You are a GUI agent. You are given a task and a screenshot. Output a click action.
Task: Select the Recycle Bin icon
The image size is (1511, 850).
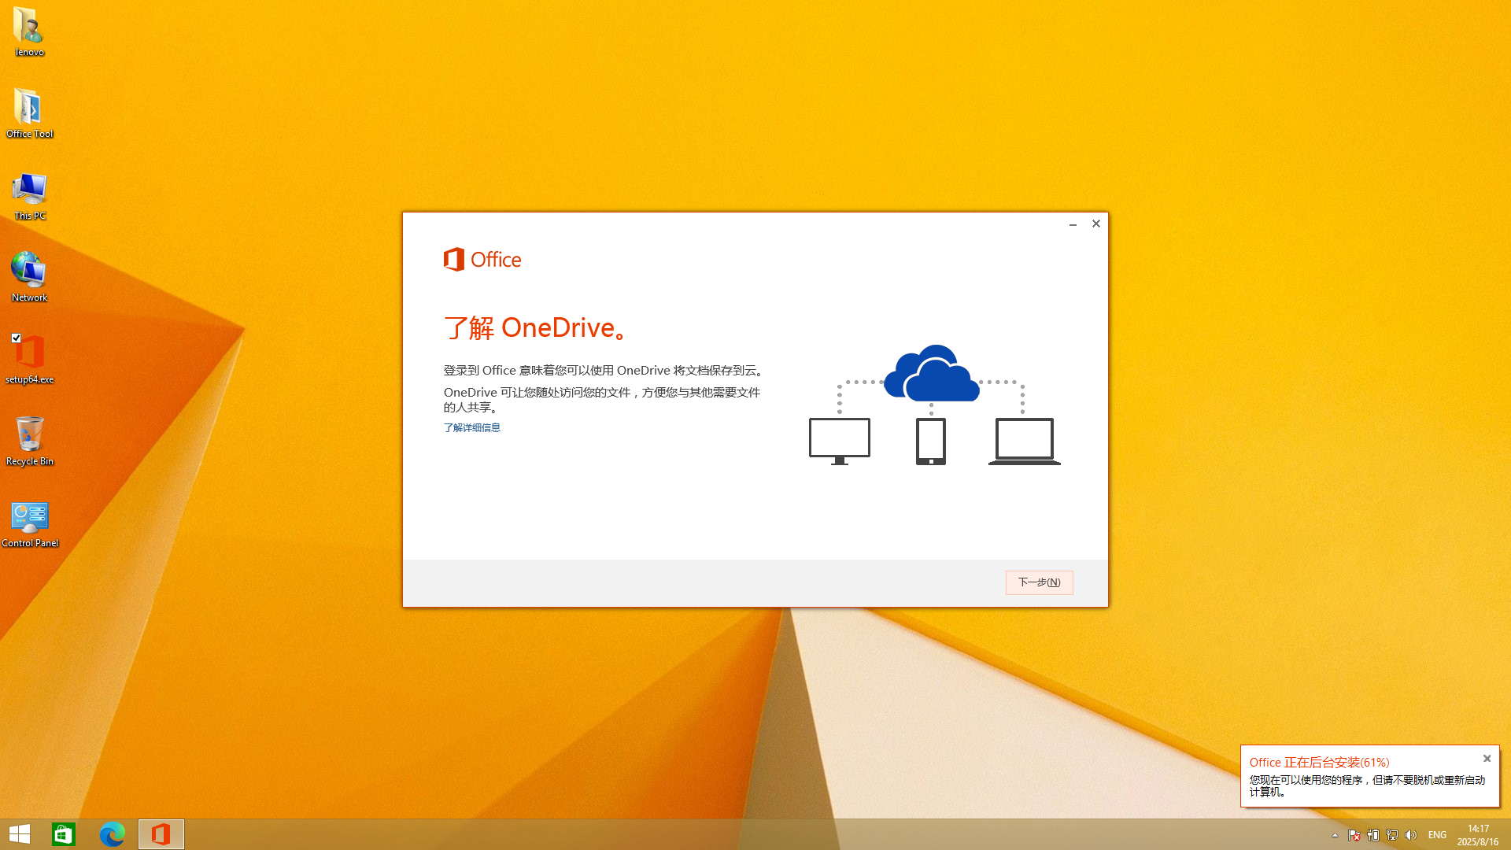click(x=29, y=435)
